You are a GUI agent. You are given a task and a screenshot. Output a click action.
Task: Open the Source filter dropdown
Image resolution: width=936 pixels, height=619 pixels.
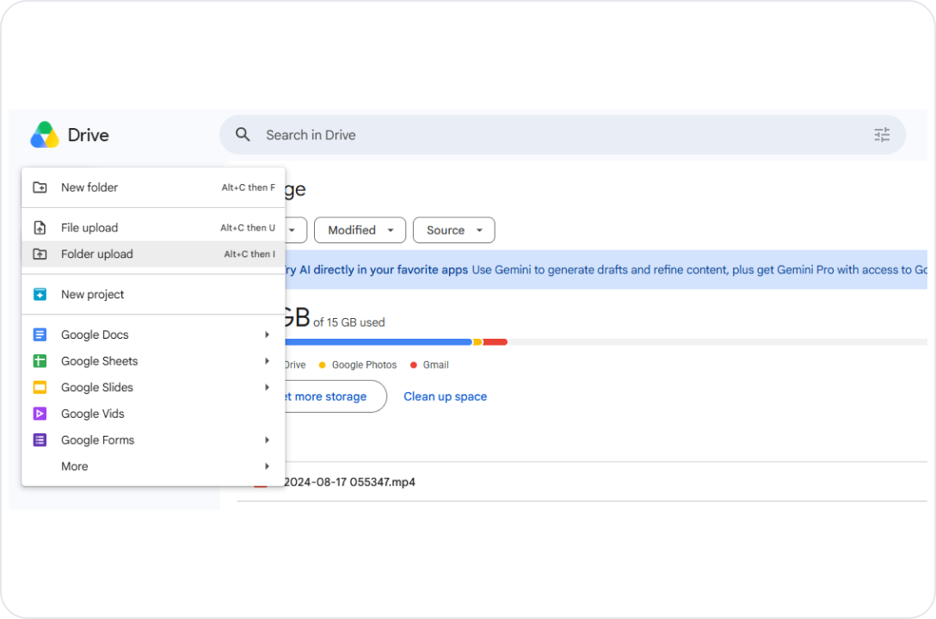454,230
